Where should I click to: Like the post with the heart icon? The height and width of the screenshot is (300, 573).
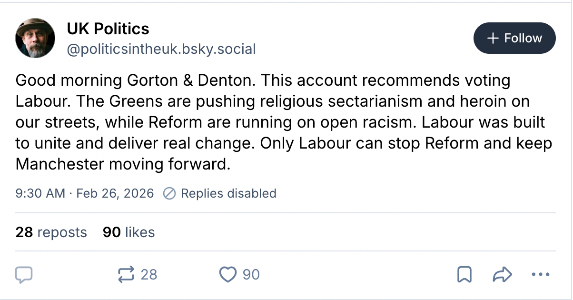(x=228, y=274)
